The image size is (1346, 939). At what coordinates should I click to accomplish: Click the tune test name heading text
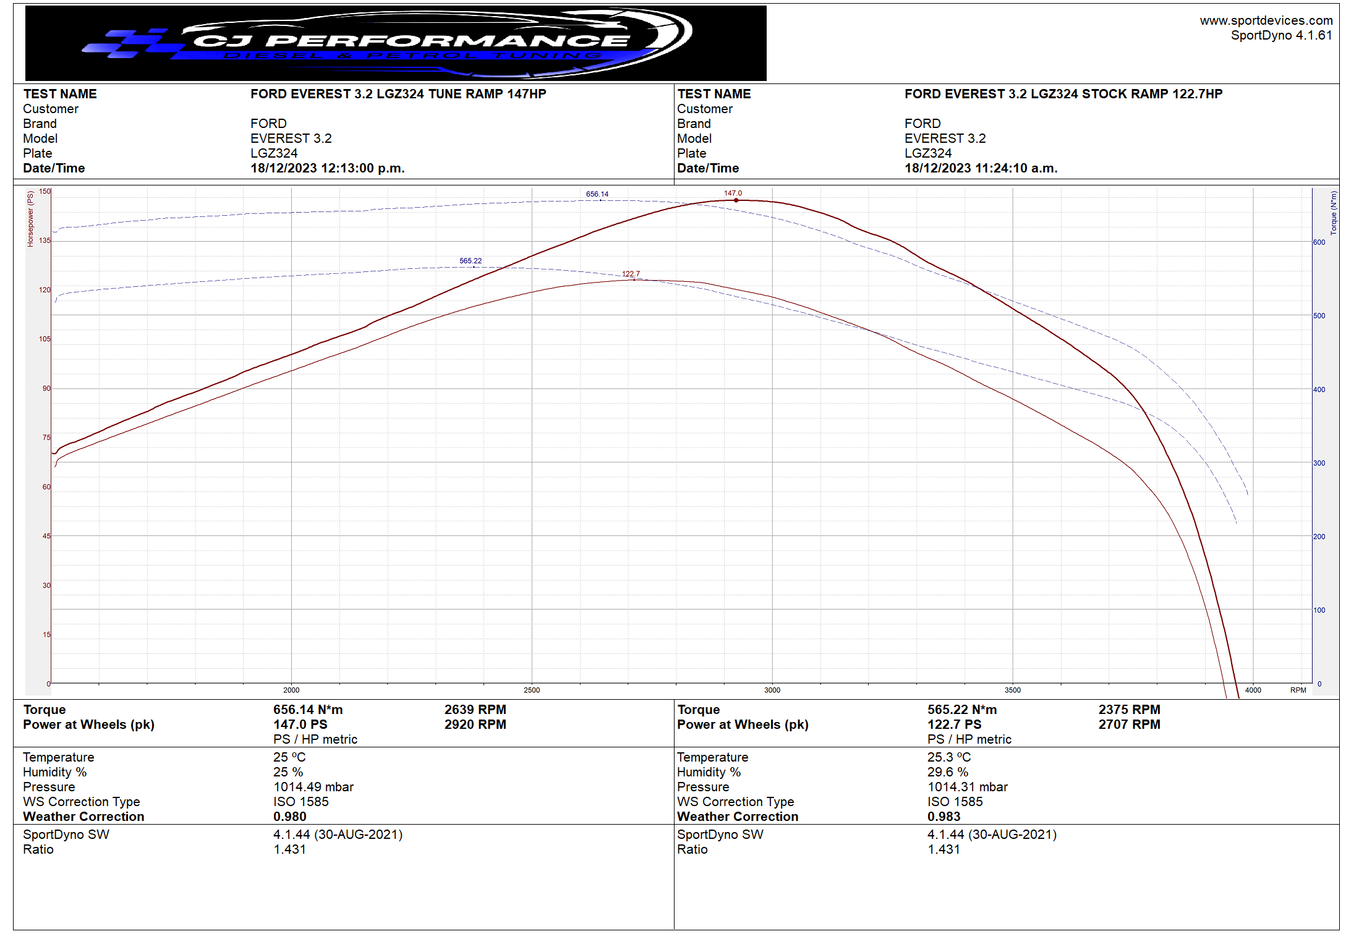pos(398,94)
